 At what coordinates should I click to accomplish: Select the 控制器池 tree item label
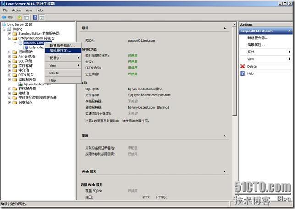[25, 52]
